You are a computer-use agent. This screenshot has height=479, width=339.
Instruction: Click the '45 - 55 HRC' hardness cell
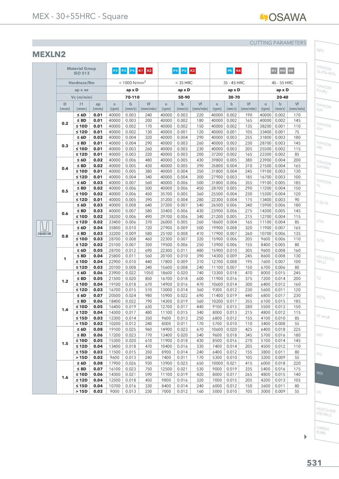pyautogui.click(x=282, y=83)
